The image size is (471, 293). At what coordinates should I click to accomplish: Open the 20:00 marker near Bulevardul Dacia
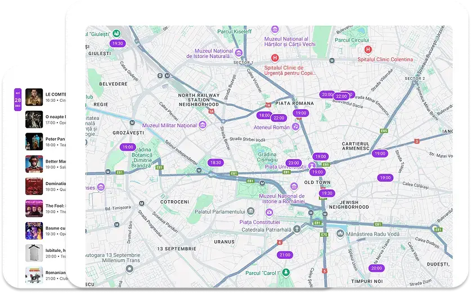(x=327, y=94)
